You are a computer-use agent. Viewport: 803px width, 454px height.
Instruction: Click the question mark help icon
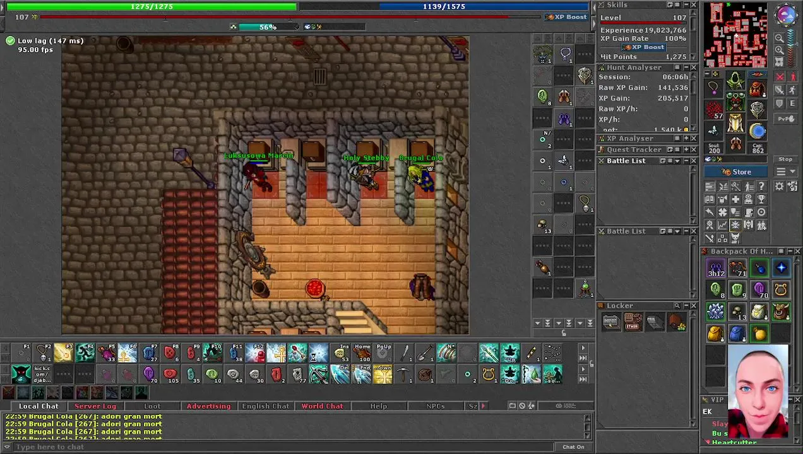pyautogui.click(x=762, y=186)
